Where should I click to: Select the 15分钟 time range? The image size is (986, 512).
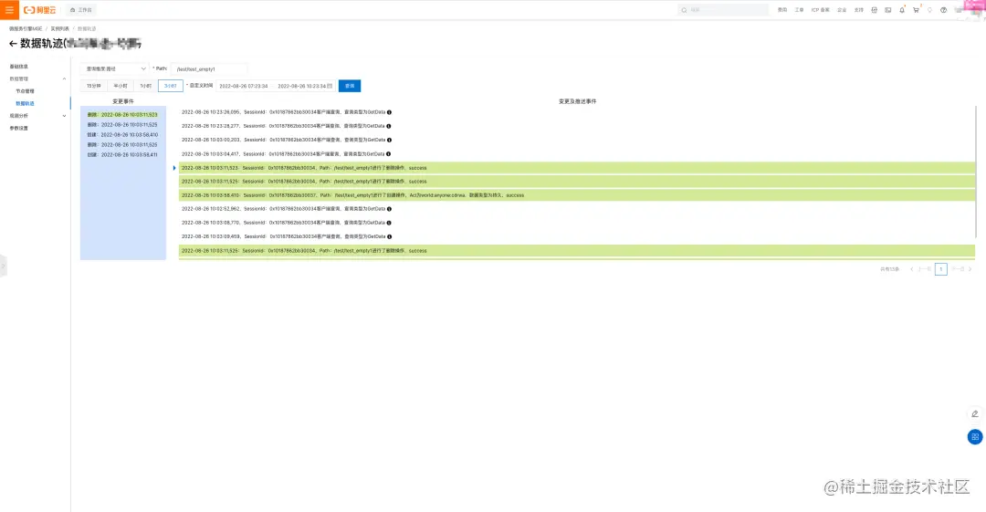[94, 86]
